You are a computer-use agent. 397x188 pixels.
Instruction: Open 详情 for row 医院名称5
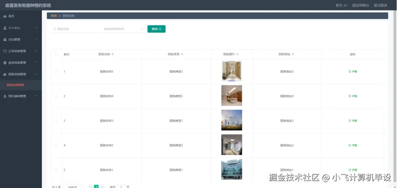[353, 72]
